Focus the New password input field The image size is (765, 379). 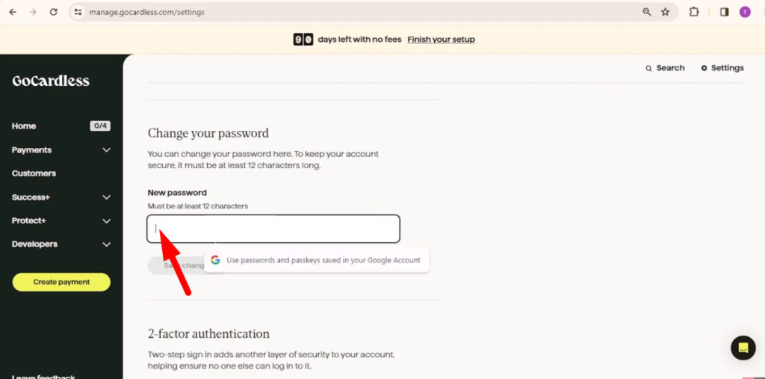click(x=273, y=229)
